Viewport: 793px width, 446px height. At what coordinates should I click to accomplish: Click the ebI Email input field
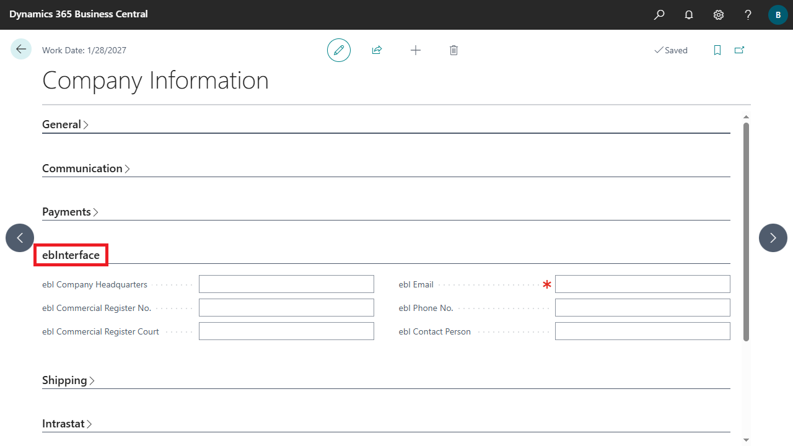click(x=642, y=284)
